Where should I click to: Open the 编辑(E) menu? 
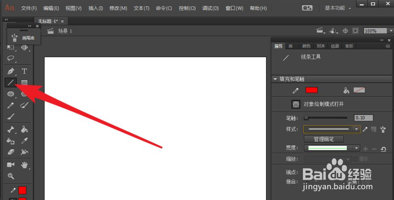coord(51,8)
